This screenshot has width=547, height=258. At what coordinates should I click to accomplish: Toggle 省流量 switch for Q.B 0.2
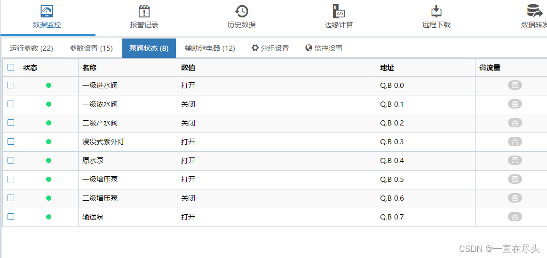click(x=515, y=123)
